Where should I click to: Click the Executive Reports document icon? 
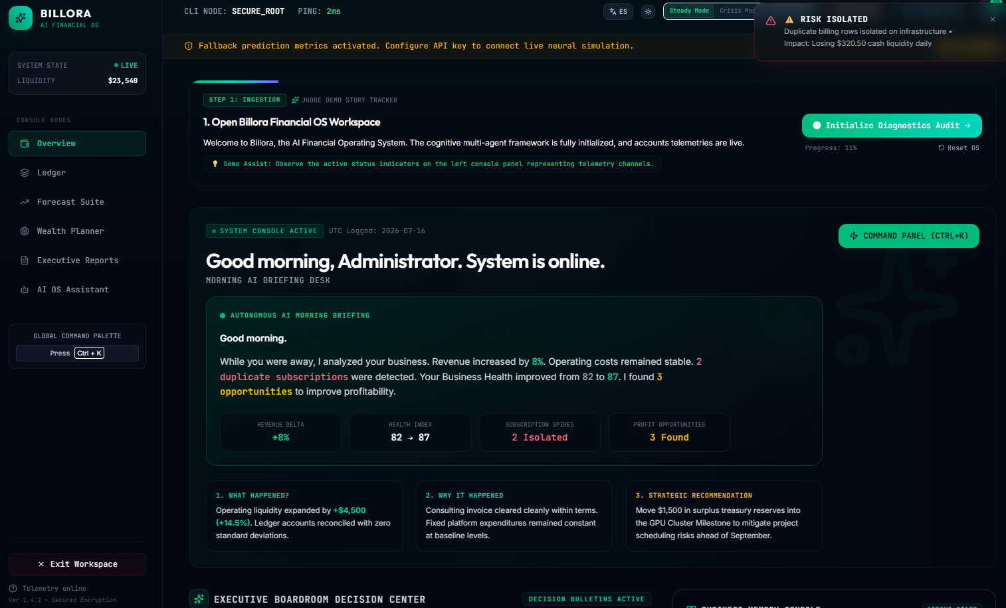(25, 260)
